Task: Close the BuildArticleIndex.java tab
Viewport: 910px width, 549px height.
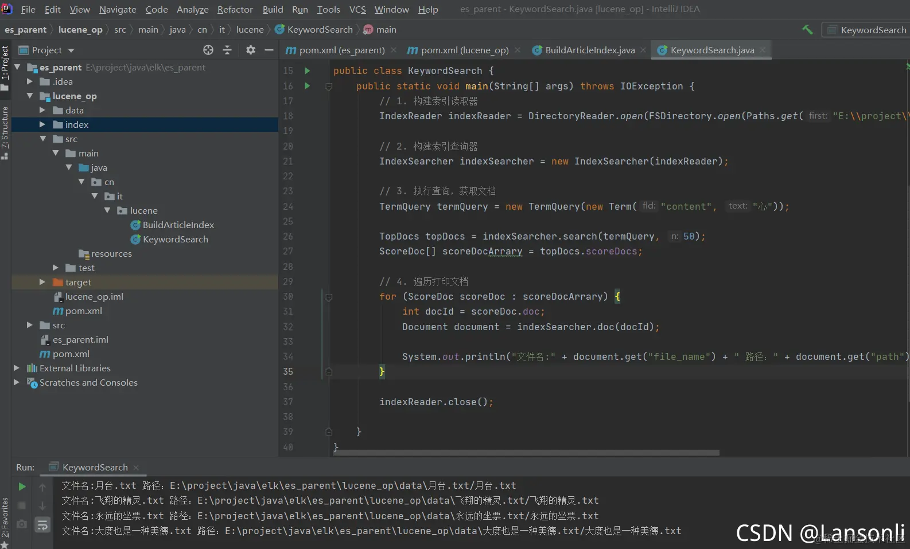Action: point(643,50)
